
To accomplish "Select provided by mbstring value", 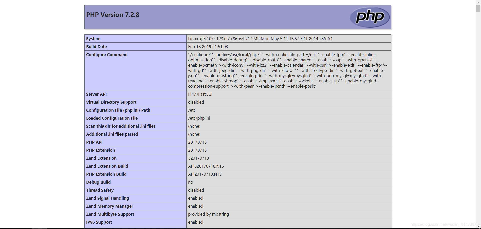I will [209, 214].
